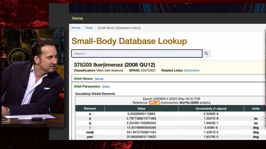Collapse Orbit Parameters using [hide]

(106, 87)
